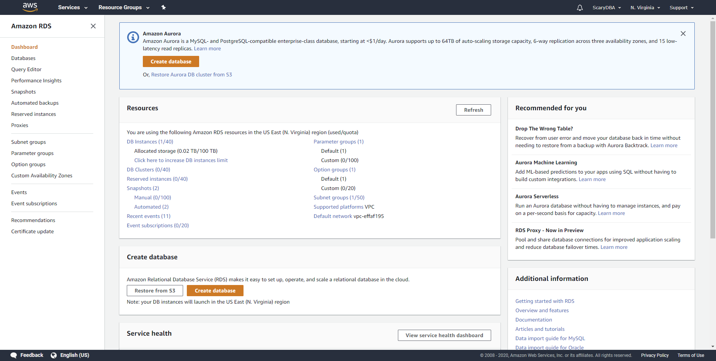This screenshot has width=716, height=361.
Task: Open the Support dropdown menu
Action: point(682,7)
